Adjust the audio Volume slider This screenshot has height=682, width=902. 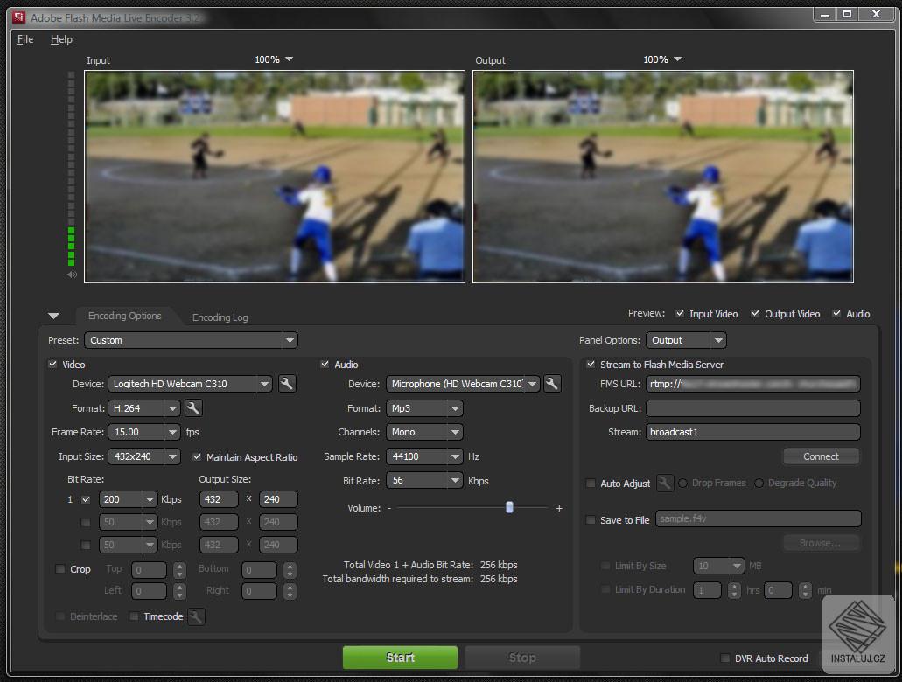pos(510,507)
